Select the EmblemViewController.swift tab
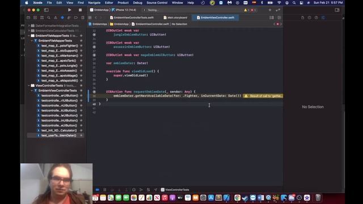The width and height of the screenshot is (363, 204). point(216,18)
